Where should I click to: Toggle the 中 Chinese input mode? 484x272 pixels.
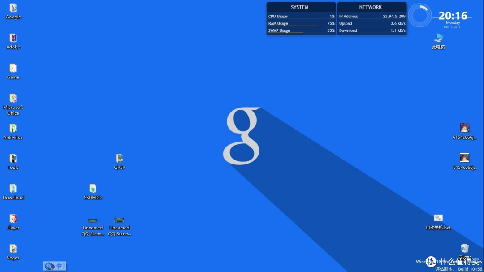(59, 266)
